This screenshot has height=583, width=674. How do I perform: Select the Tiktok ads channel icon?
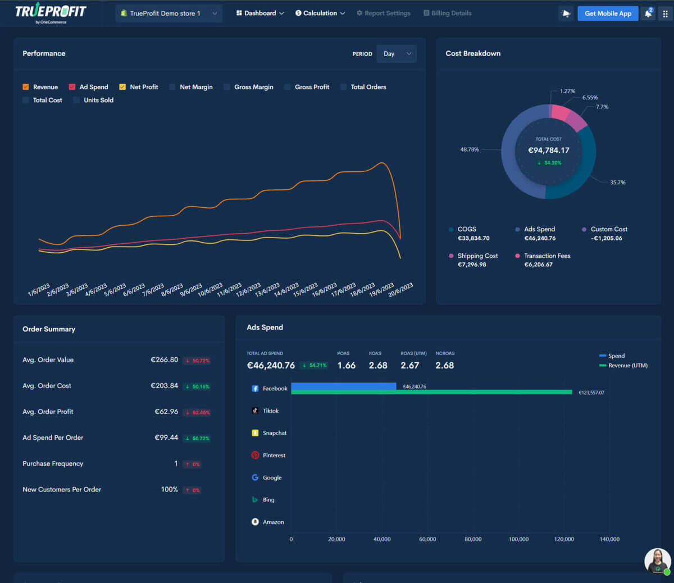coord(256,411)
